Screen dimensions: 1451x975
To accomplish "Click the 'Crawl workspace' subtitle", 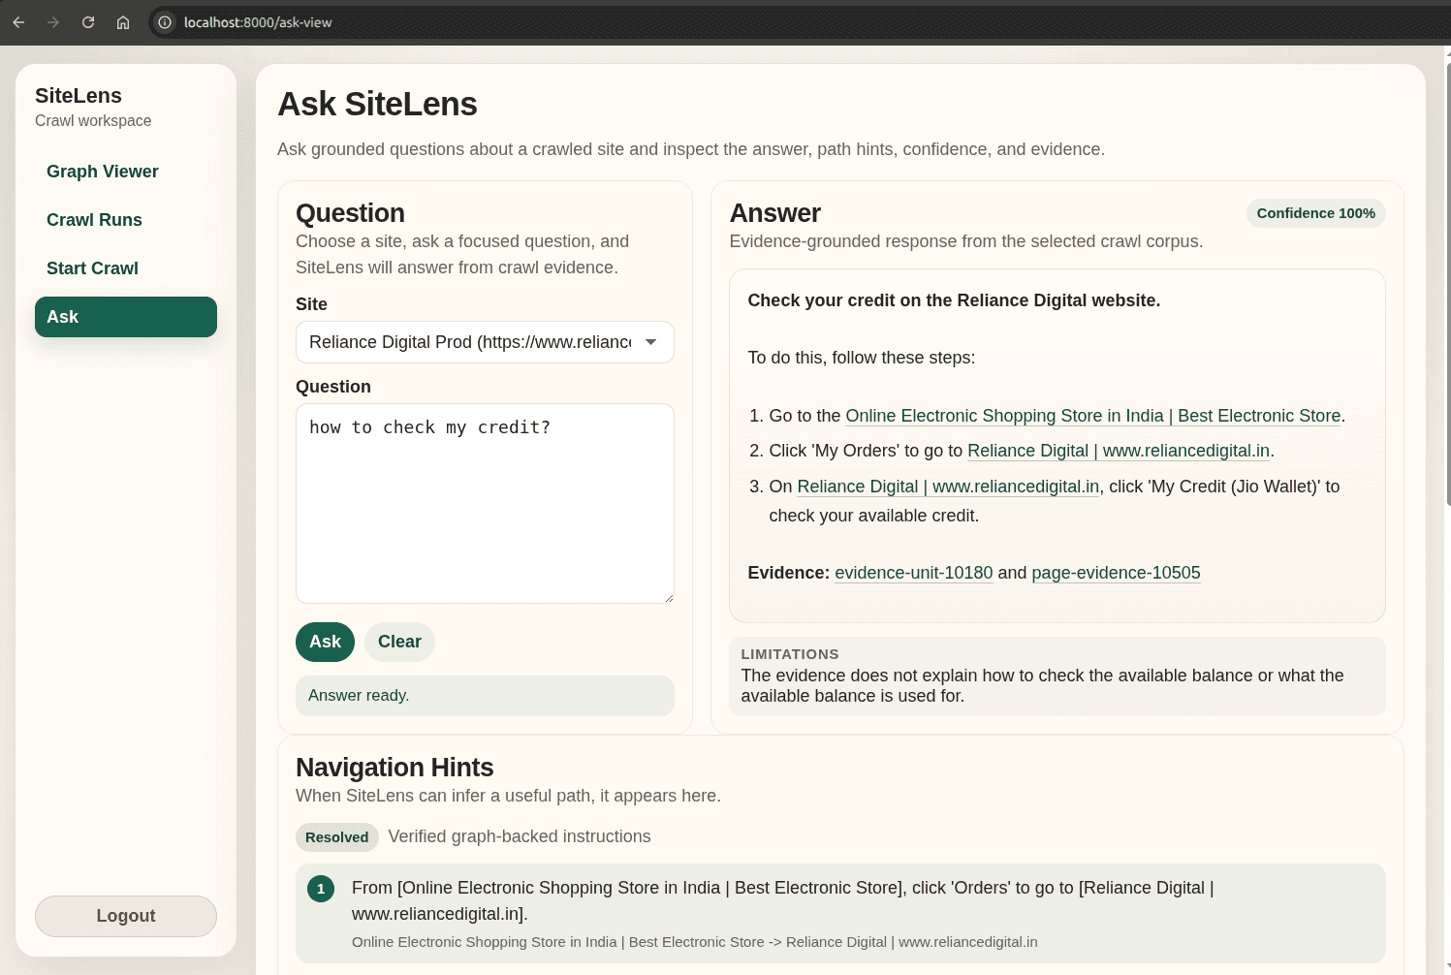I will [x=93, y=121].
